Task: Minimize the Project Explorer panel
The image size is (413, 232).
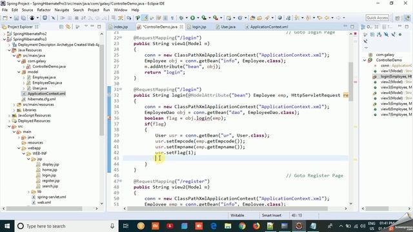Action: click(92, 26)
